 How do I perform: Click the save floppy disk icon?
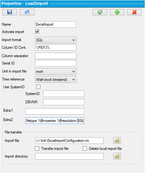(10, 12)
